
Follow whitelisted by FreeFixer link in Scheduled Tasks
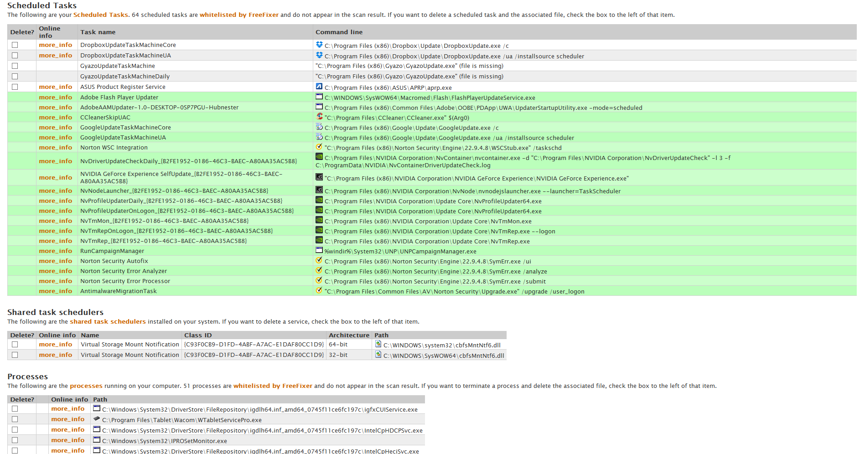coord(239,15)
